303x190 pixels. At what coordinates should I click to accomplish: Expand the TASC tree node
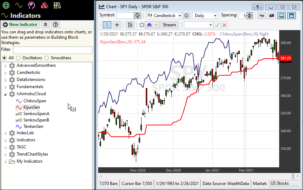tap(6, 148)
